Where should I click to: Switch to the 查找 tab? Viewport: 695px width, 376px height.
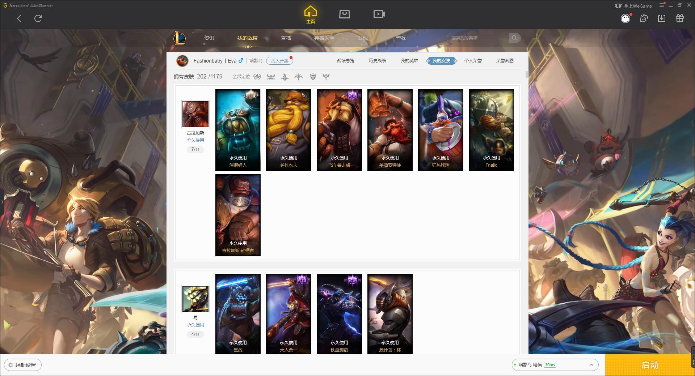pyautogui.click(x=401, y=38)
